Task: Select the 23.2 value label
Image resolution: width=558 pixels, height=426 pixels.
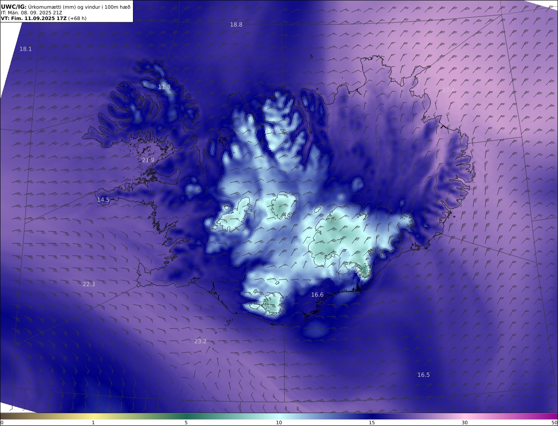Action: [x=201, y=341]
